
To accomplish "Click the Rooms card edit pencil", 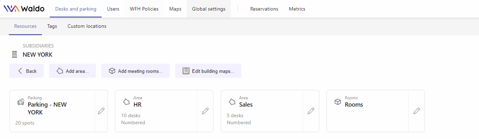I will pyautogui.click(x=417, y=111).
